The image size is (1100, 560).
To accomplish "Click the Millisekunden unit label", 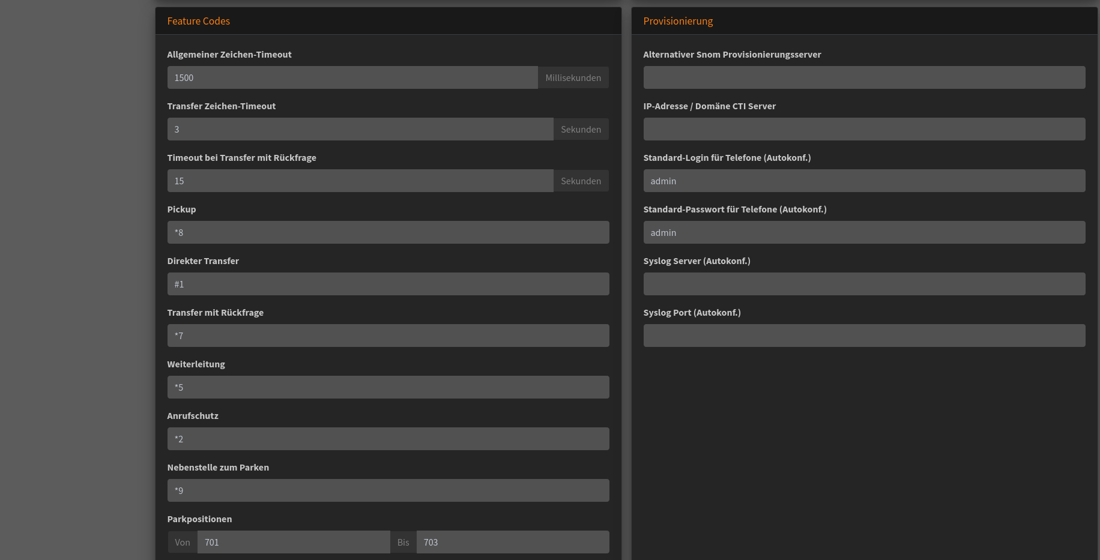I will point(573,77).
